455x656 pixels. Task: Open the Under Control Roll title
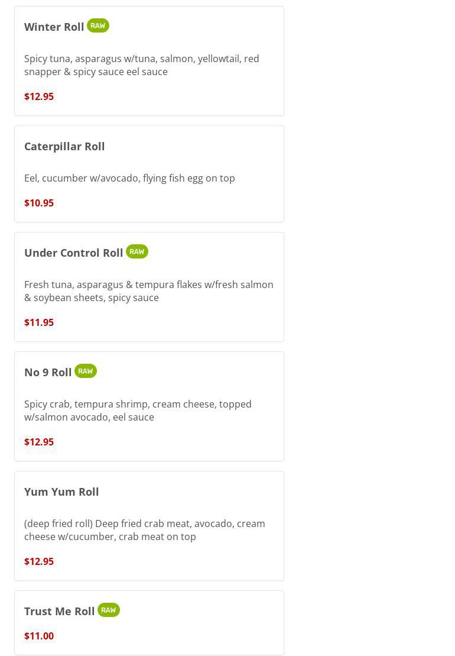(74, 253)
